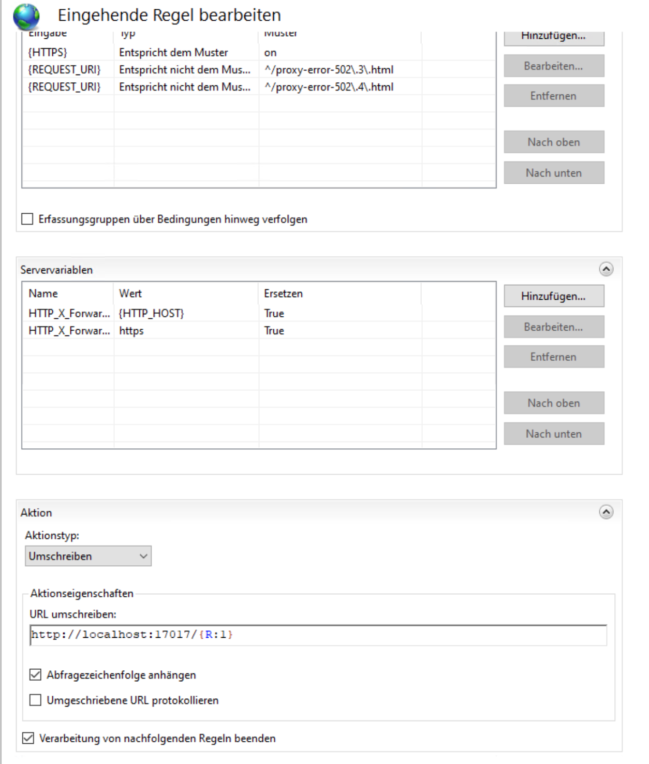Enable Umgeschriebene URL protokollieren

35,700
